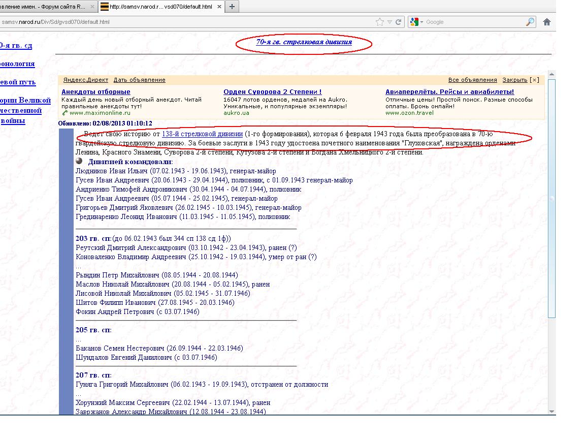This screenshot has width=585, height=439.
Task: Expand the address bar history dropdown arrow
Action: (389, 22)
